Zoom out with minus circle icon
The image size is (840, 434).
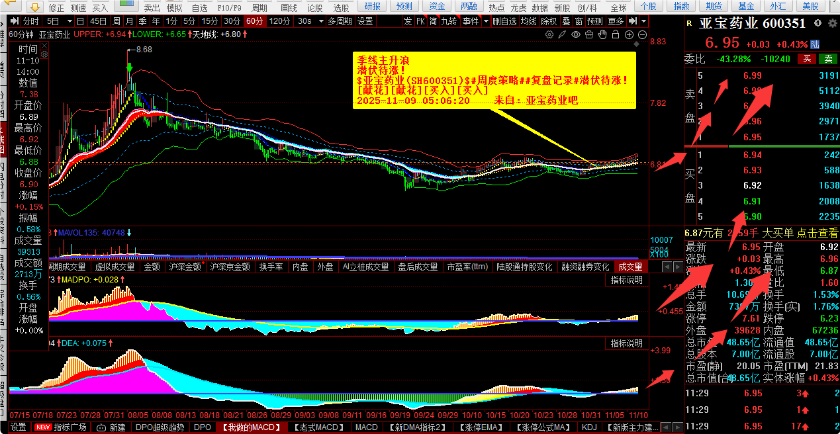(x=642, y=34)
